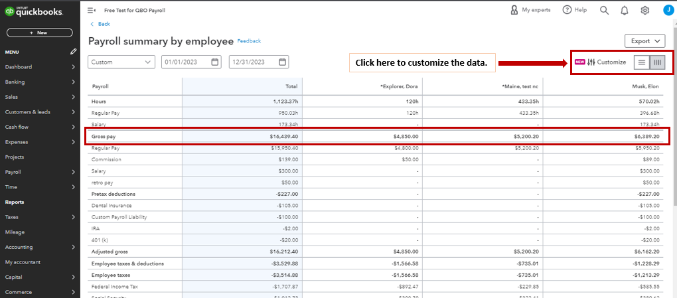Click the Dental Insurance row label

[x=112, y=206]
